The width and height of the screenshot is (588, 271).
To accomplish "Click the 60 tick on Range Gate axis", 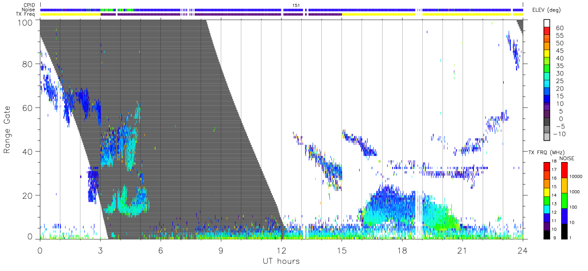I will (x=28, y=108).
